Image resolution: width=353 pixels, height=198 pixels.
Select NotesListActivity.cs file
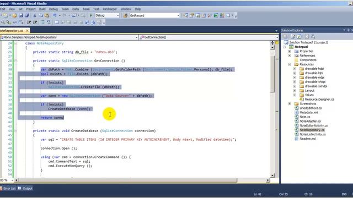313,134
